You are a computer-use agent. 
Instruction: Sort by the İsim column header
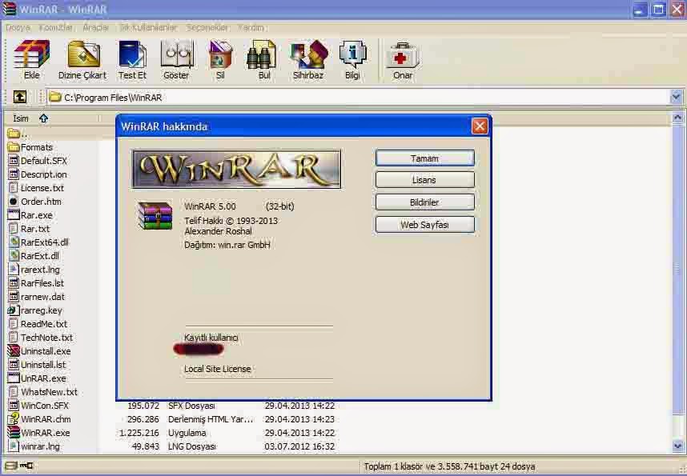pyautogui.click(x=52, y=118)
